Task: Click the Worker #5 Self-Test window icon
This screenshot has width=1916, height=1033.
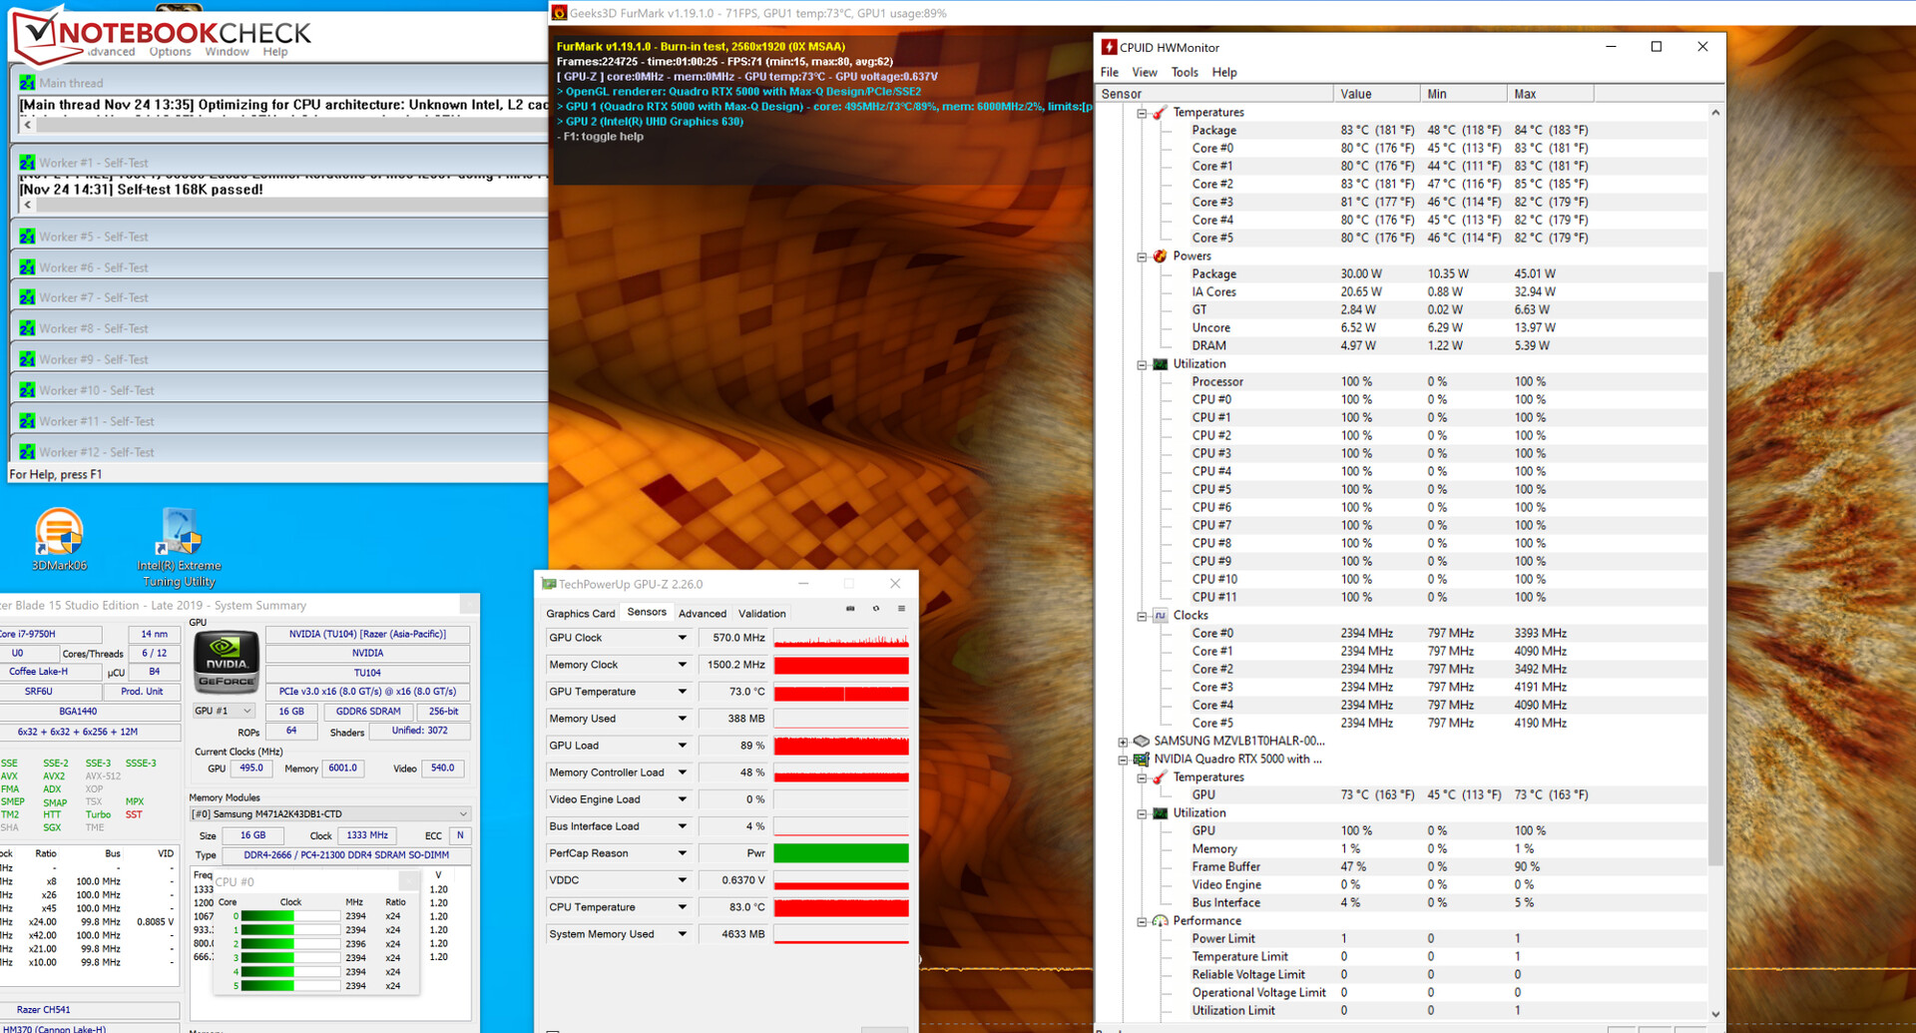Action: tap(27, 237)
